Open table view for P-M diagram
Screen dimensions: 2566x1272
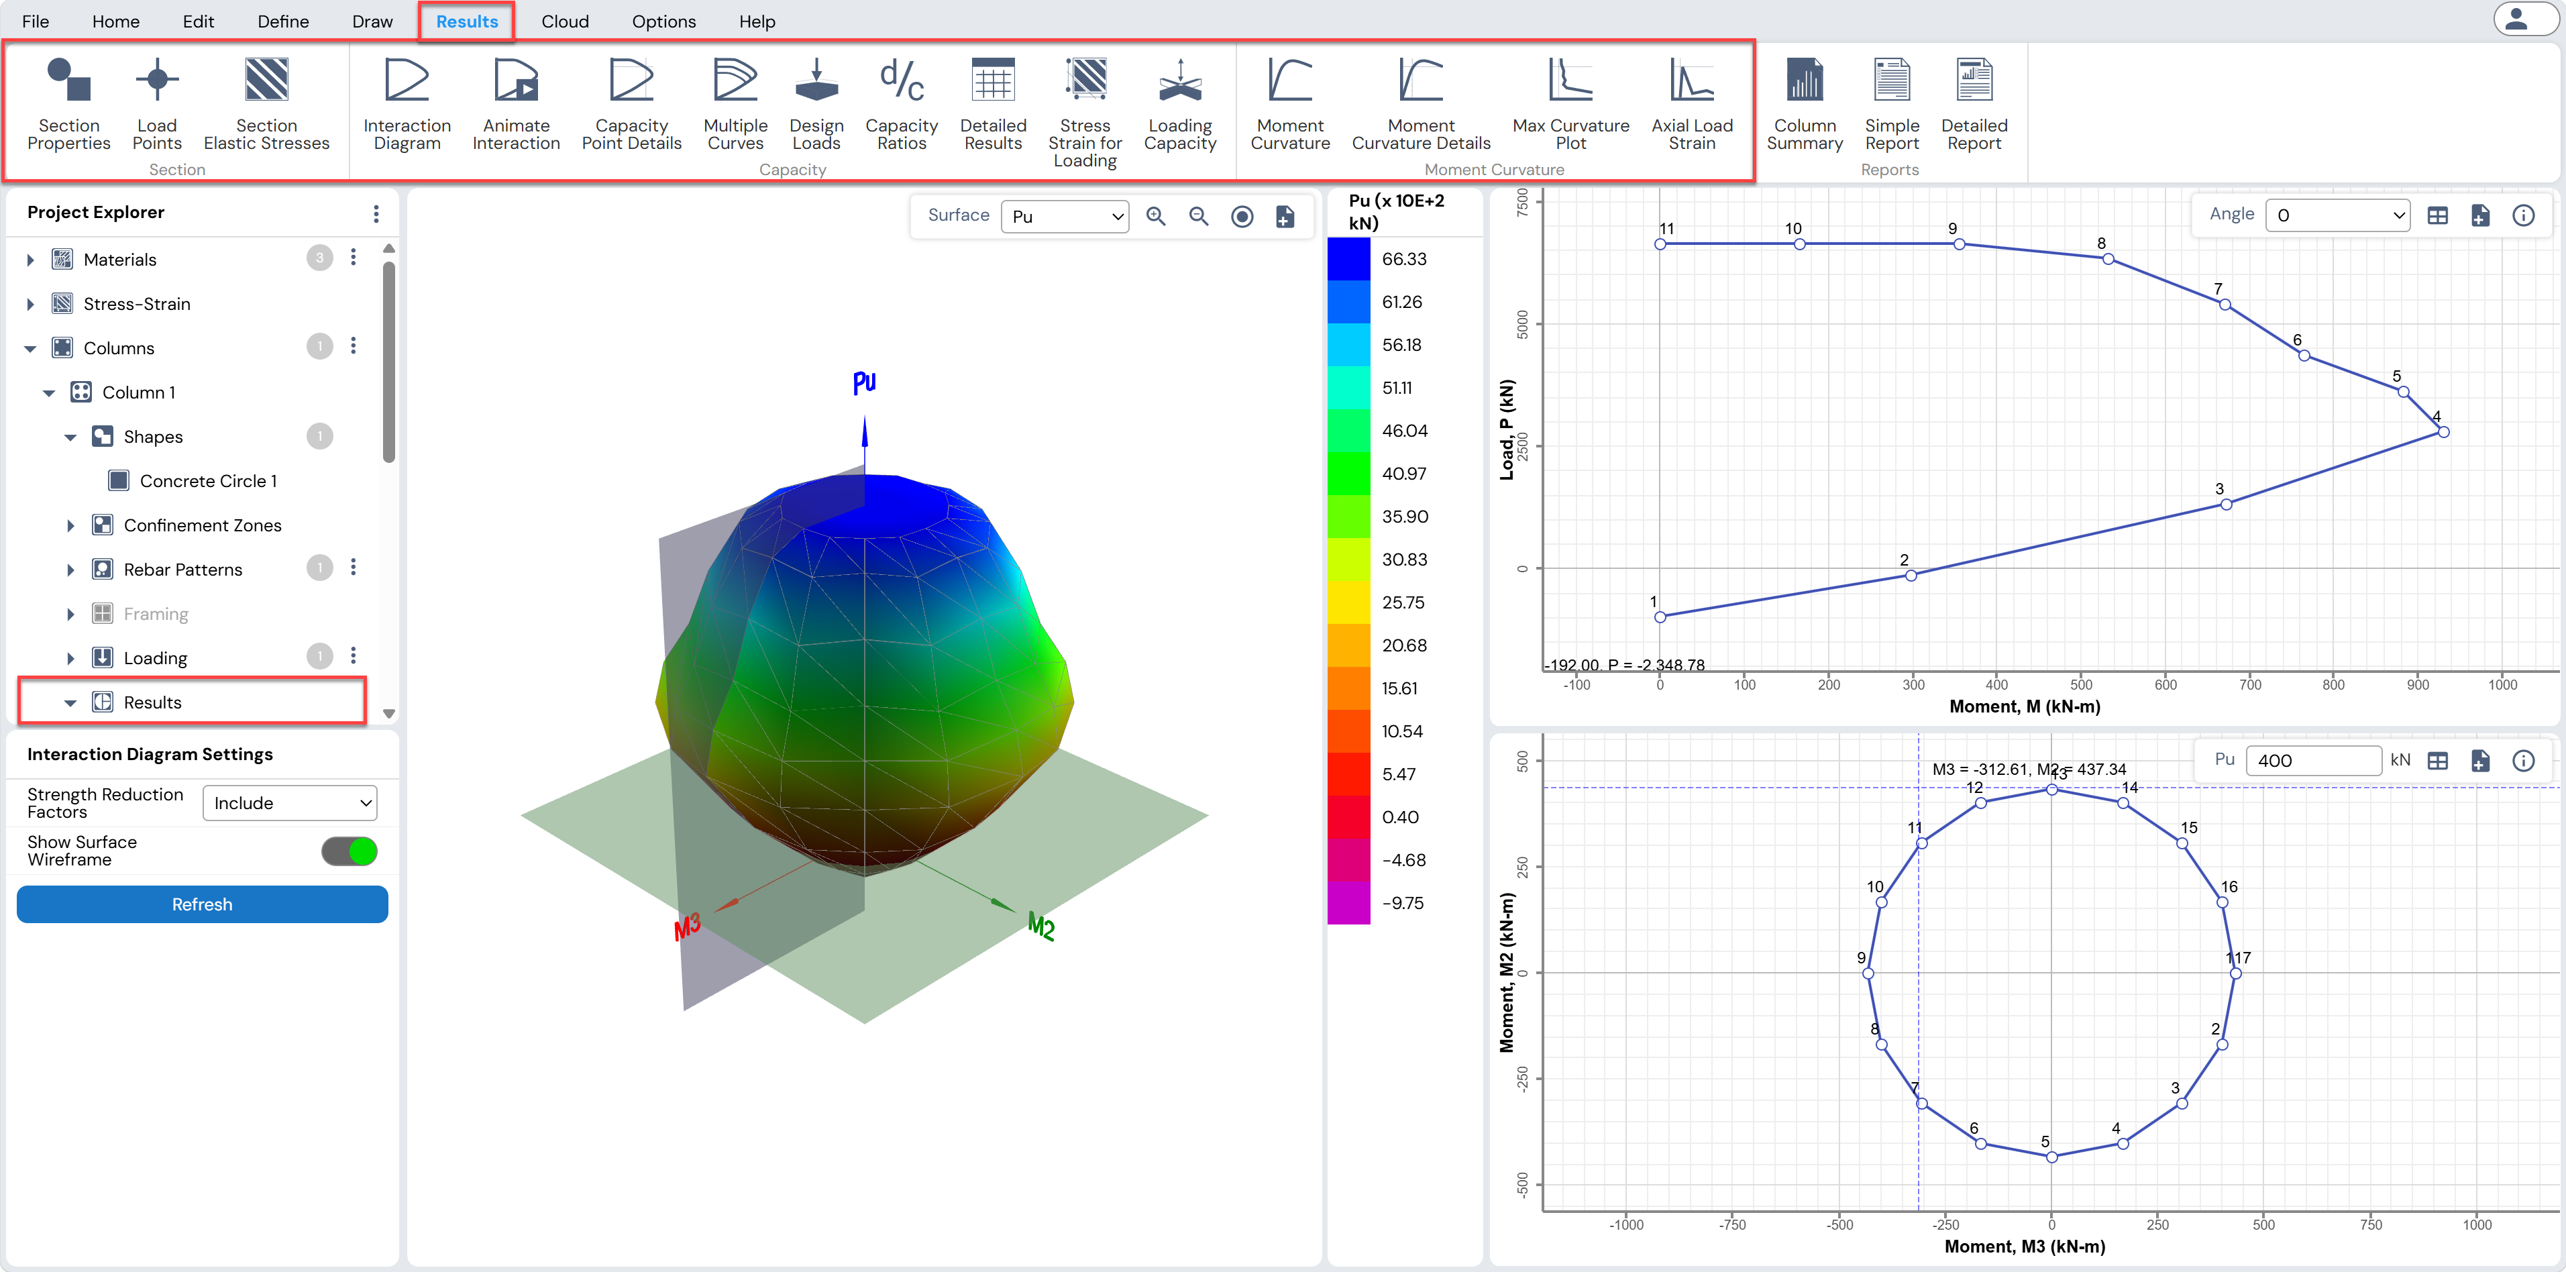tap(2437, 215)
